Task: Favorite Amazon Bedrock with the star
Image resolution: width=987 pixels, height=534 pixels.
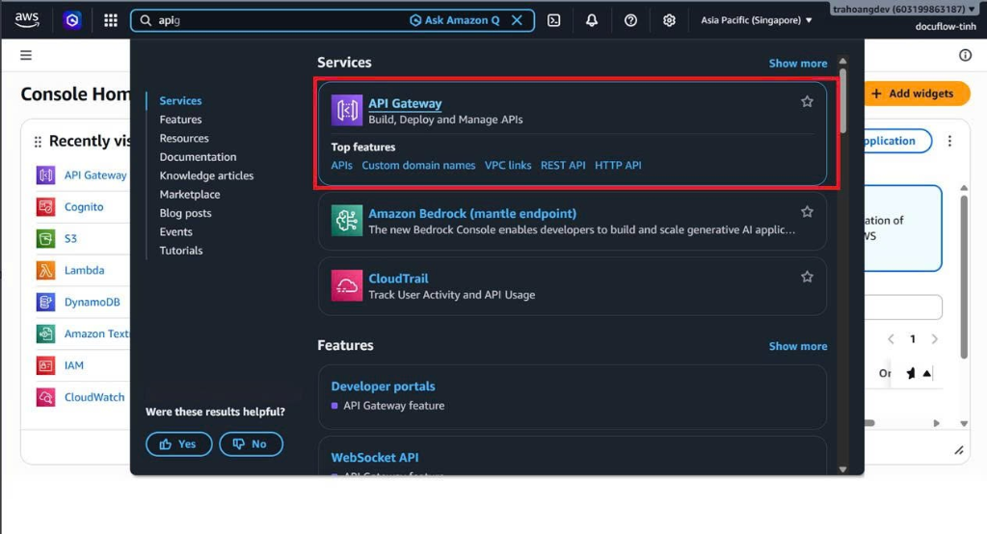Action: click(807, 212)
